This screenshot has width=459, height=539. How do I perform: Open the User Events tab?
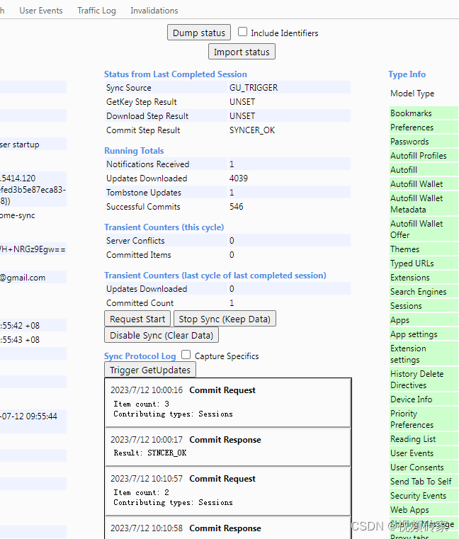tap(41, 11)
